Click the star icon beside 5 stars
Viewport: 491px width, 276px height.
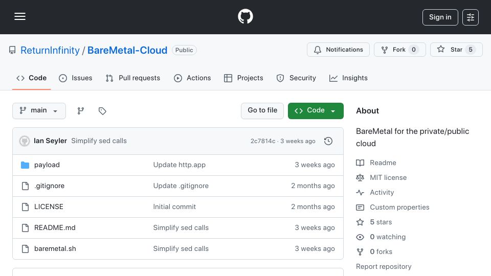tap(360, 222)
